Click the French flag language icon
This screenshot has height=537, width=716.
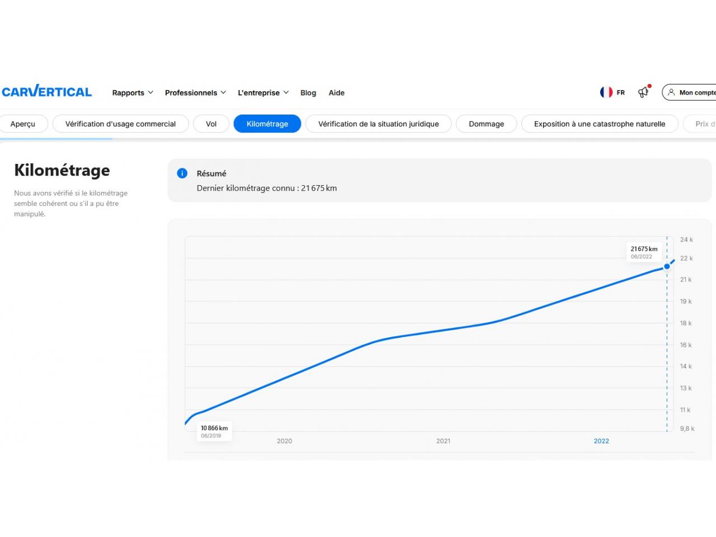606,92
